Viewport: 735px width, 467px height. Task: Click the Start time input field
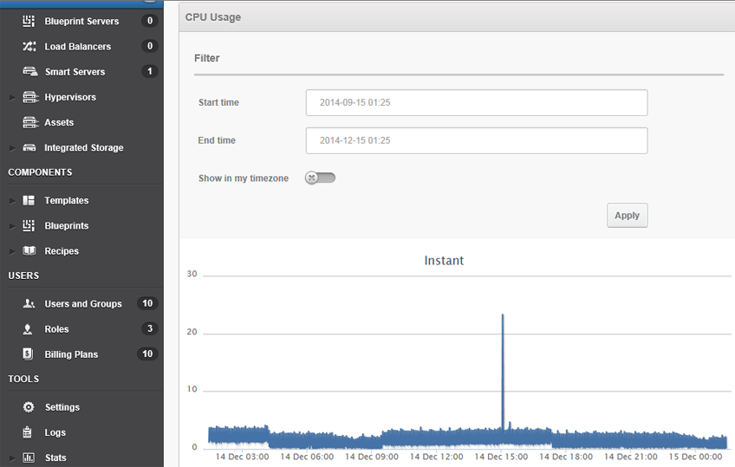(477, 102)
